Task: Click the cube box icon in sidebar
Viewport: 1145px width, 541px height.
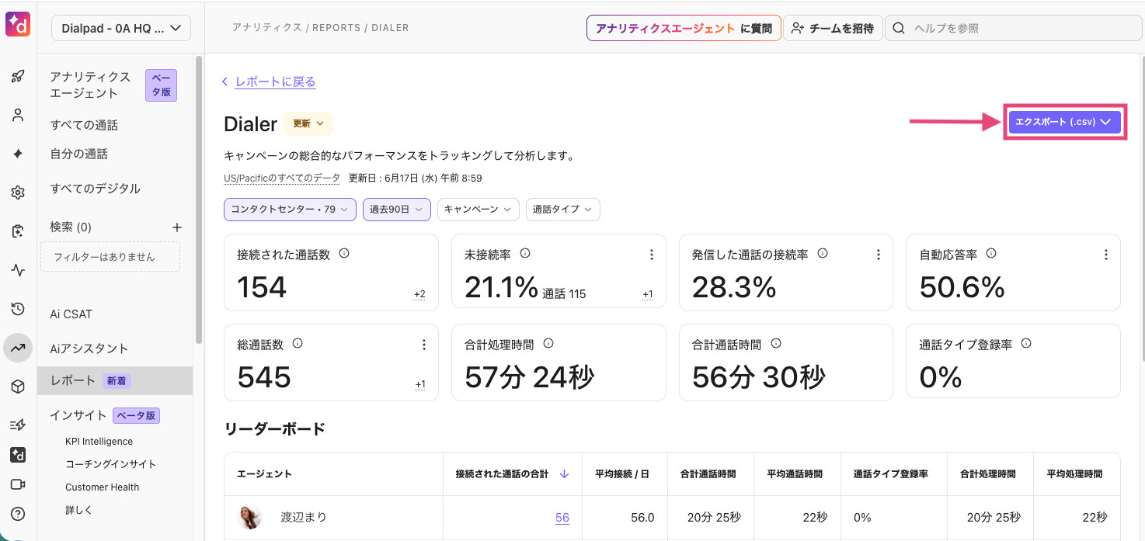Action: [18, 387]
